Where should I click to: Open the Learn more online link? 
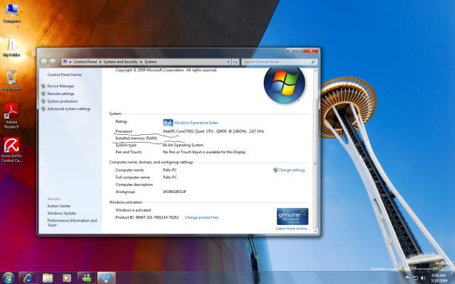(292, 229)
